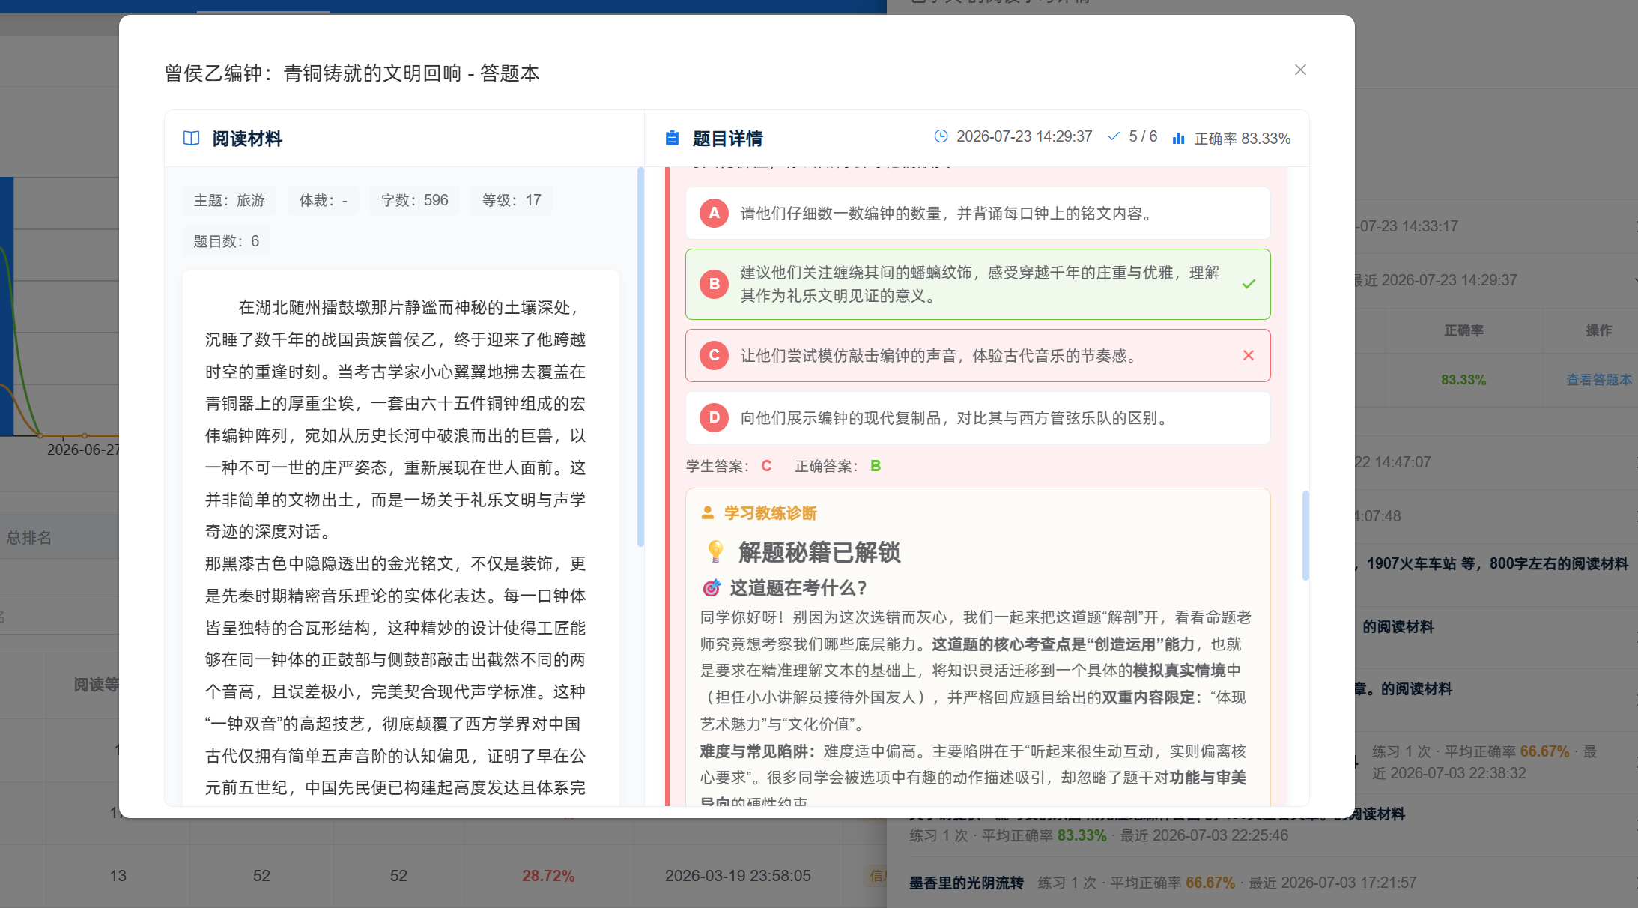Click the timestamp 2026-07-23 14:29:37 in header
Viewport: 1638px width, 908px height.
click(x=1024, y=136)
